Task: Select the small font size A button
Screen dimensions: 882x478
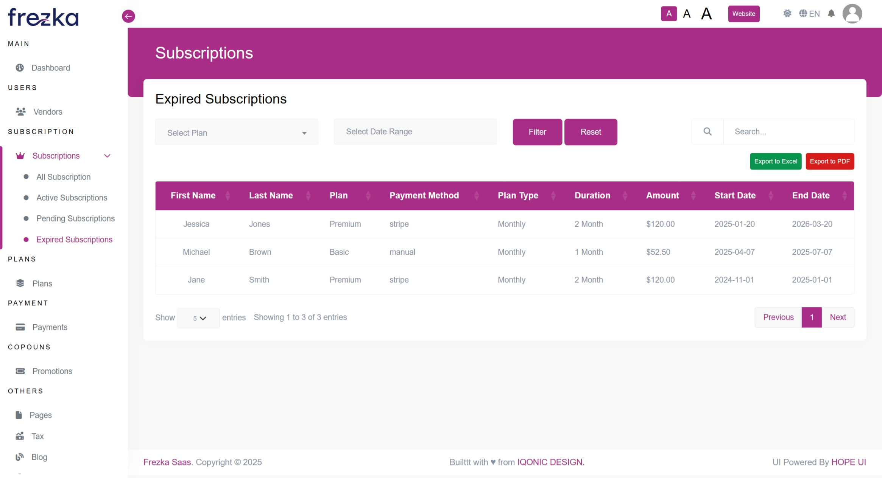Action: [x=669, y=14]
